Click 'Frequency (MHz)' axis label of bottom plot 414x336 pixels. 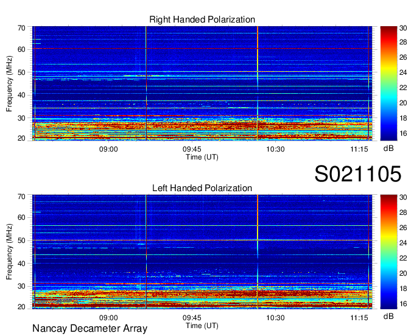(9, 252)
